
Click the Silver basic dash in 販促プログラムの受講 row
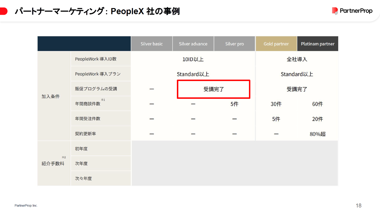coord(152,89)
